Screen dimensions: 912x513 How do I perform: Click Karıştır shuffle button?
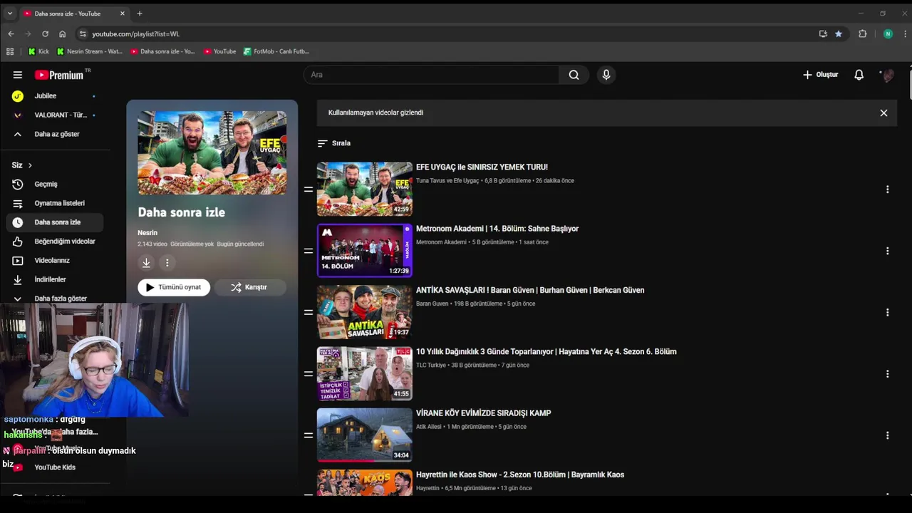click(250, 287)
